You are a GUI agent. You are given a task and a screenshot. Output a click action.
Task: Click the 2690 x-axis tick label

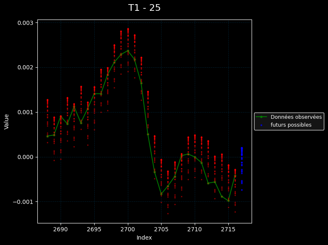tap(61, 229)
